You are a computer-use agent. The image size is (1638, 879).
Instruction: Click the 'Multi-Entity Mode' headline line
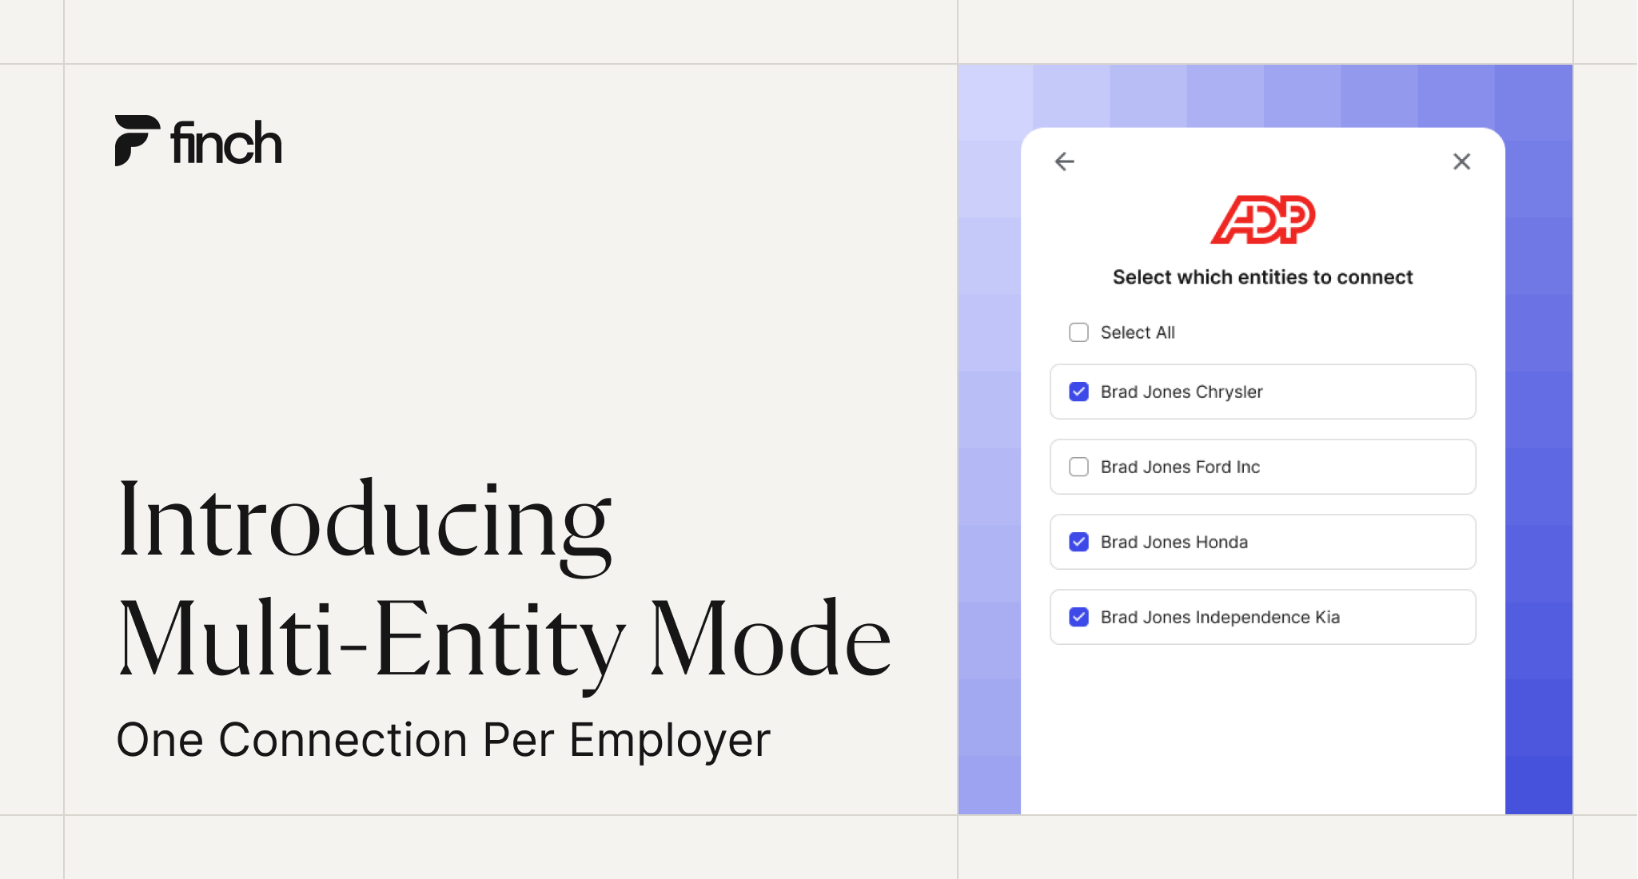click(504, 639)
